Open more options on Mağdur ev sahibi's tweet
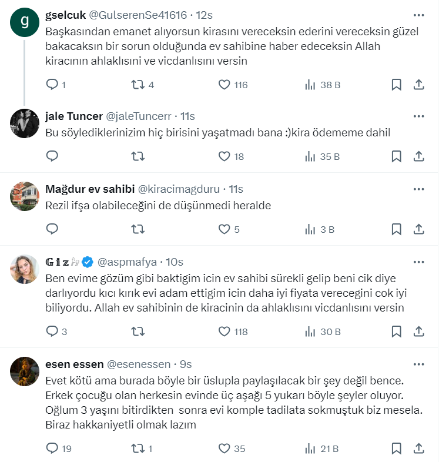 coord(418,189)
